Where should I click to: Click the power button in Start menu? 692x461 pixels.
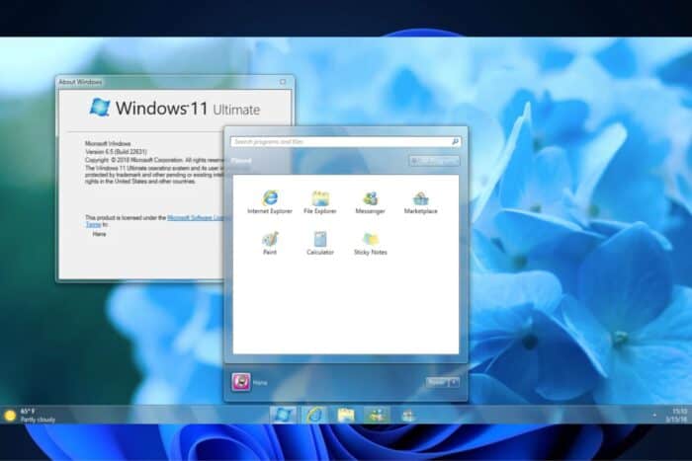436,382
